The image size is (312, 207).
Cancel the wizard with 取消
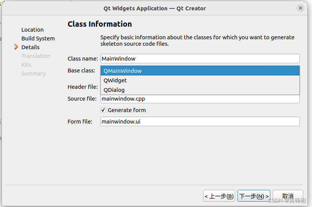pyautogui.click(x=288, y=196)
